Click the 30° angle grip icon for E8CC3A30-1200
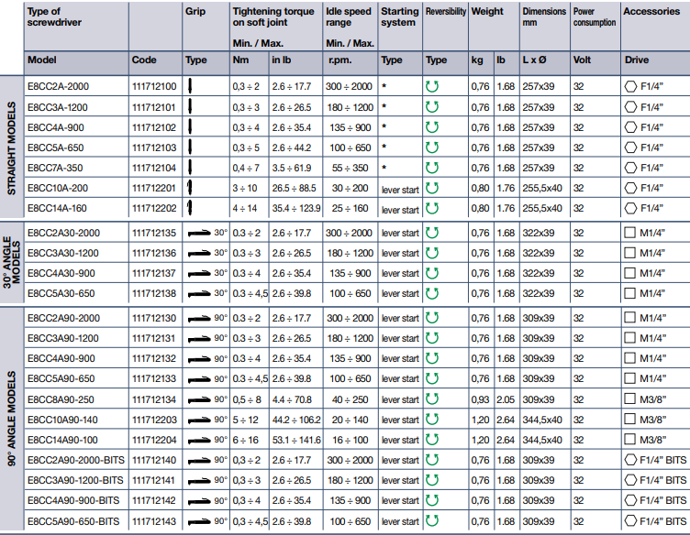This screenshot has height=535, width=690. [199, 254]
